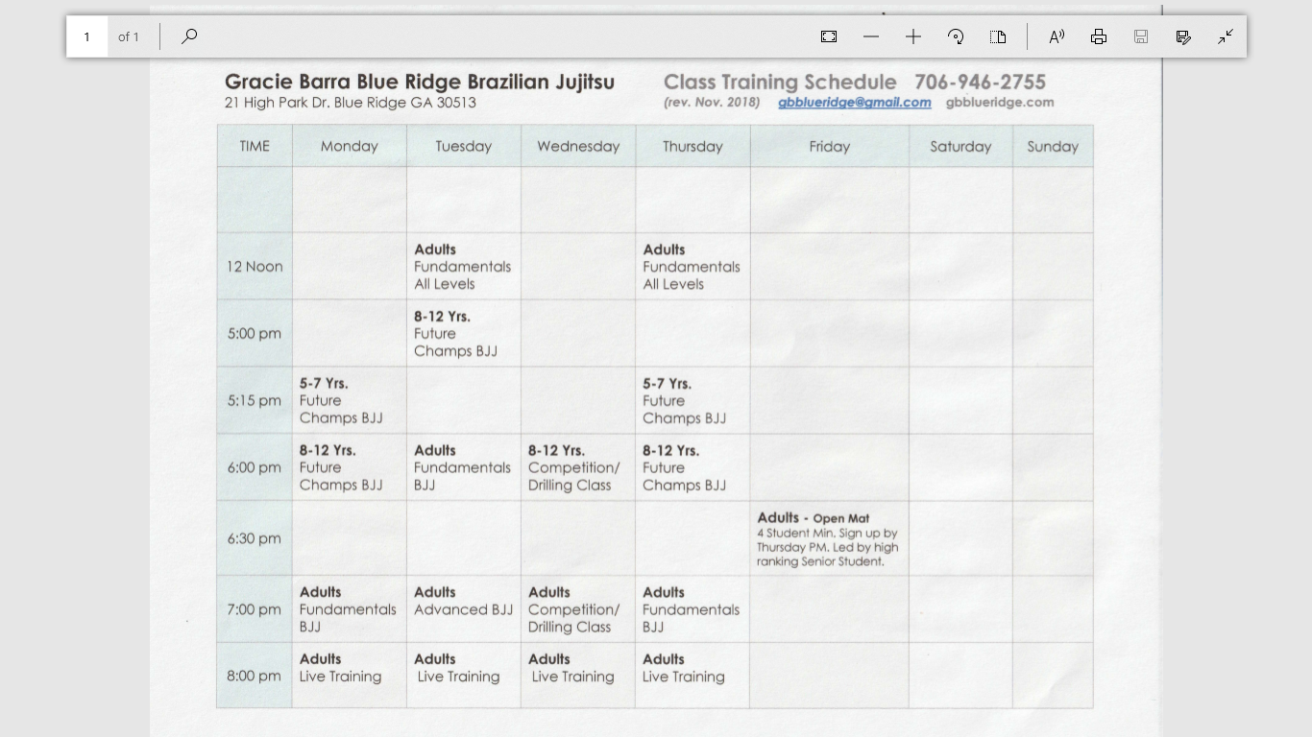
Task: Click the Wednesday column header
Action: (x=578, y=146)
